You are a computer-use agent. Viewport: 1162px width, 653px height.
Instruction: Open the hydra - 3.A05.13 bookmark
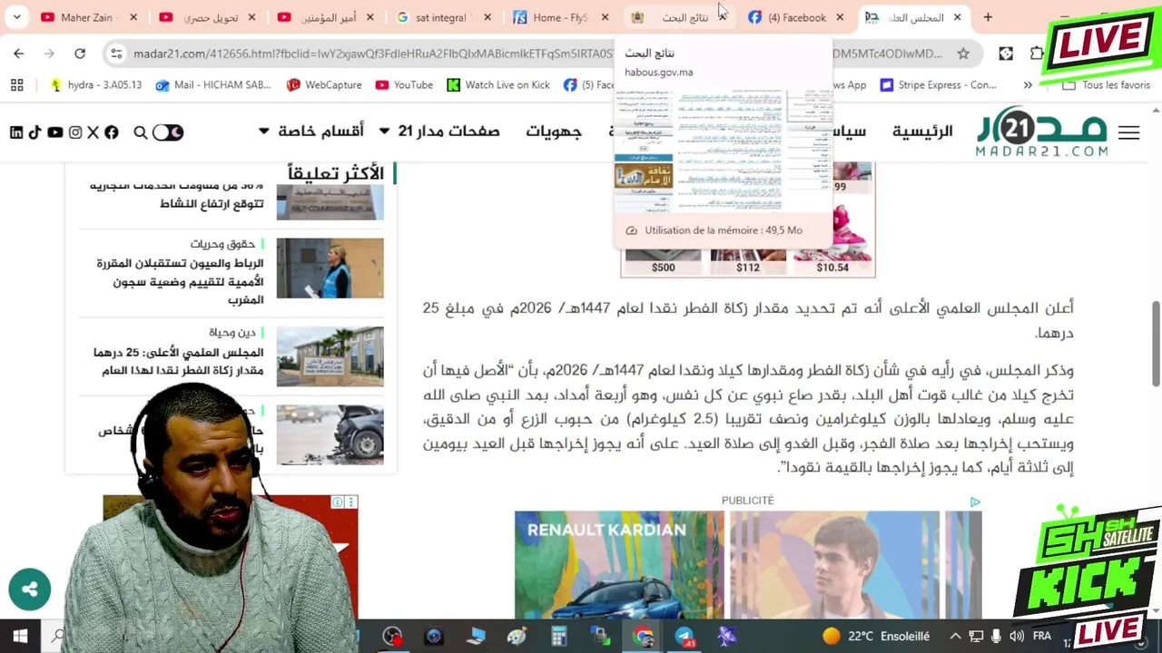pos(96,84)
